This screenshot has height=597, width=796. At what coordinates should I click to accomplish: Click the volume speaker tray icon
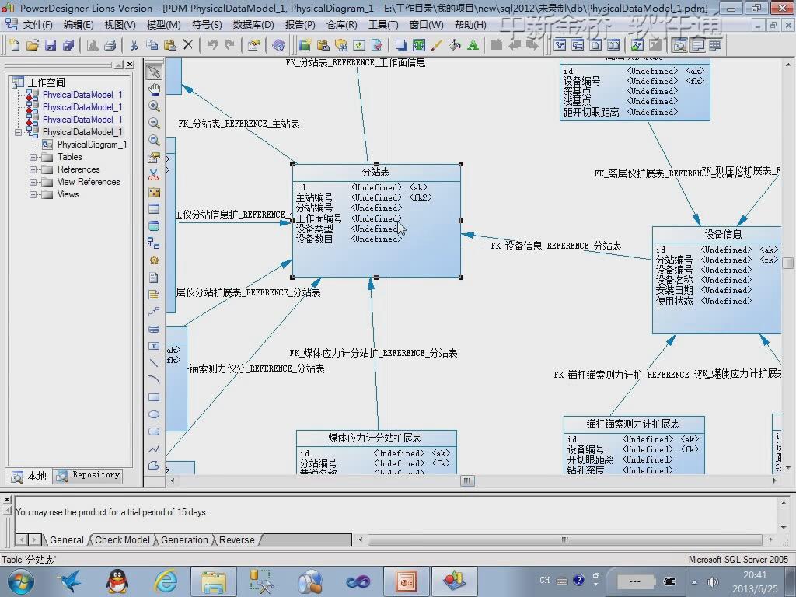[713, 582]
